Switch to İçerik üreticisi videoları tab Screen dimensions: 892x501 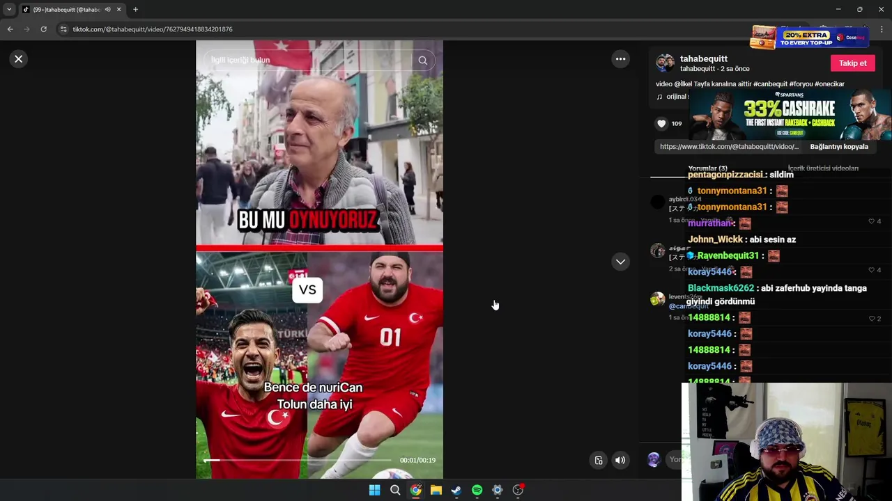pyautogui.click(x=823, y=168)
